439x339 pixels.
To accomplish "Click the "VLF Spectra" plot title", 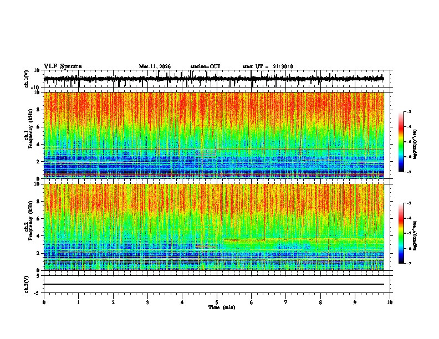I will pyautogui.click(x=63, y=66).
